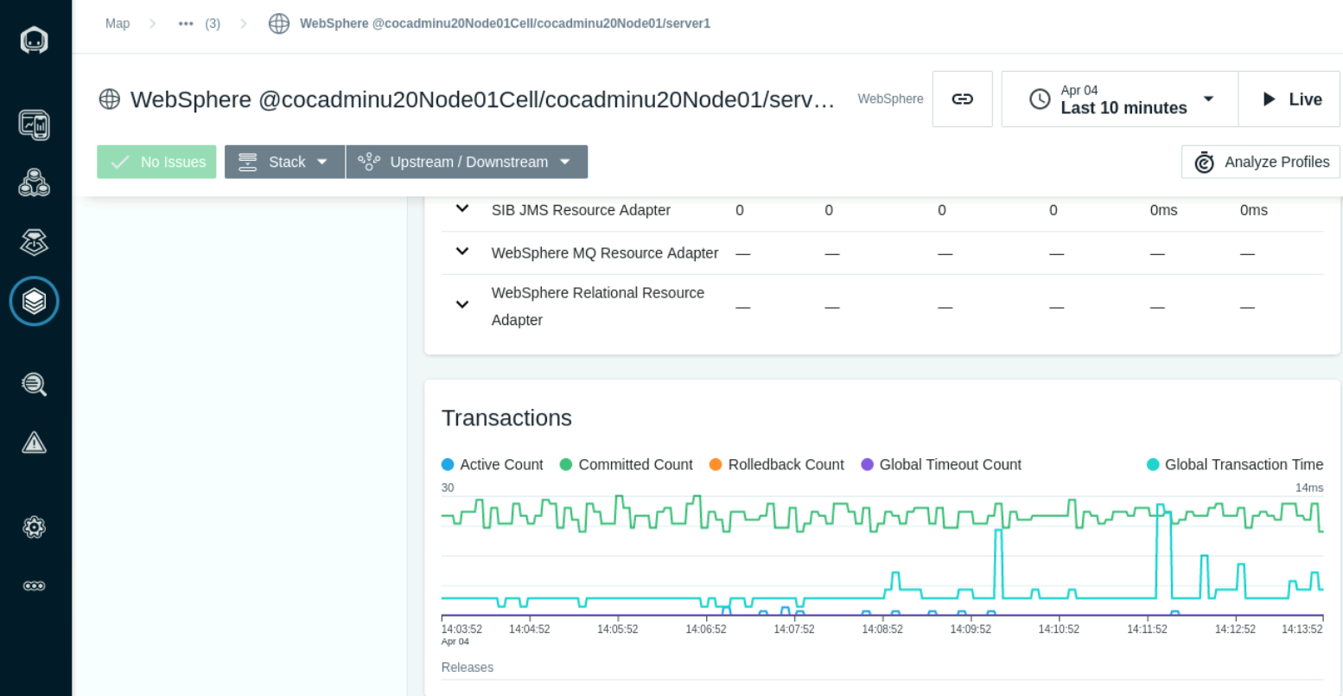Toggle Global Timeout Count series in legend
The width and height of the screenshot is (1343, 696).
(x=941, y=464)
